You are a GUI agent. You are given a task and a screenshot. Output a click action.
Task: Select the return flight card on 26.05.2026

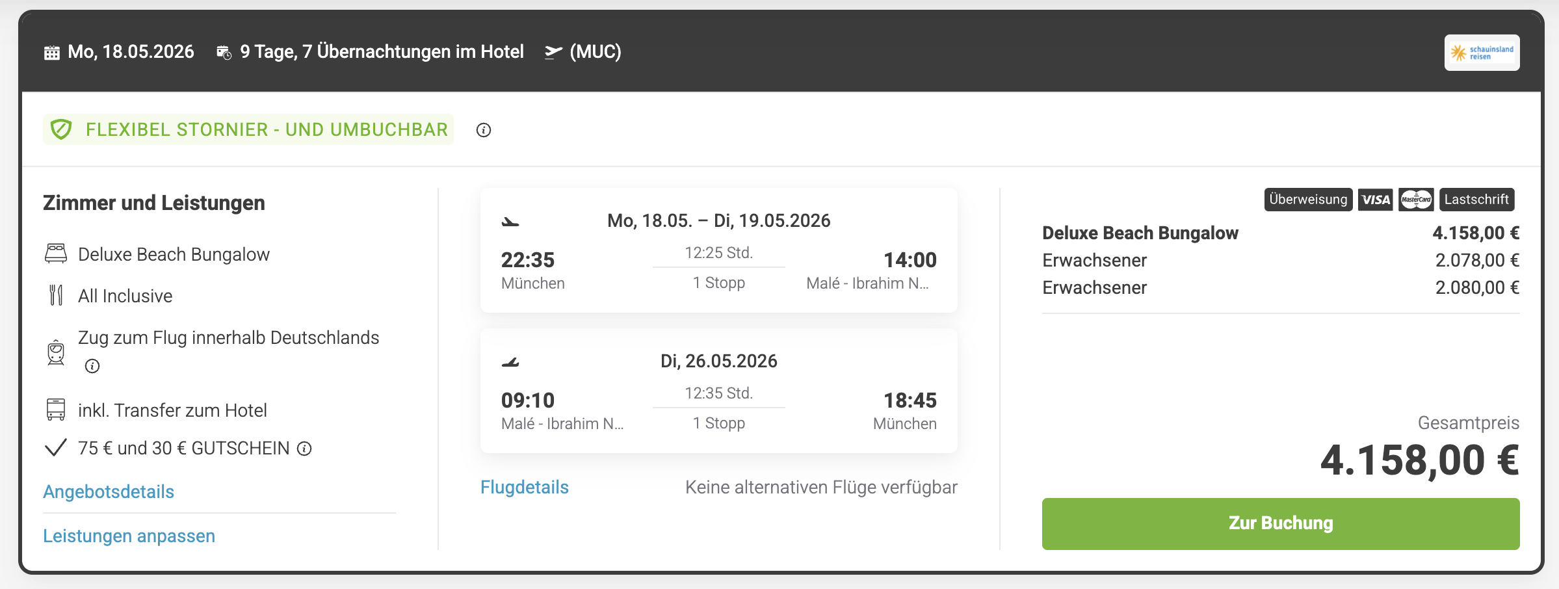718,391
